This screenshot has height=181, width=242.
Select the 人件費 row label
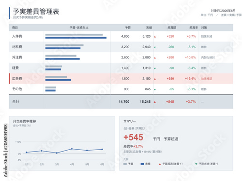pos(17,36)
